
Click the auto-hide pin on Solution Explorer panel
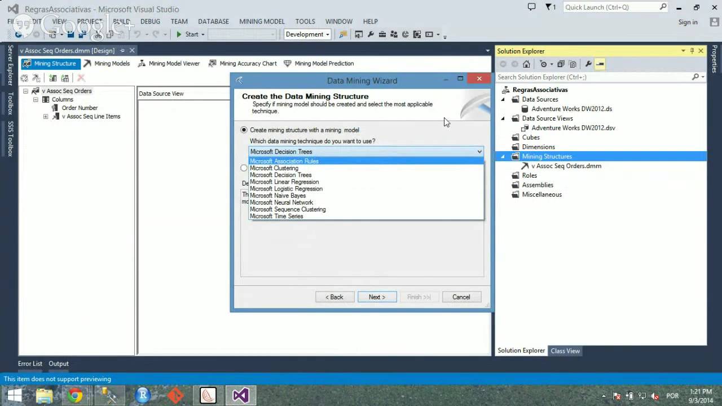[692, 51]
